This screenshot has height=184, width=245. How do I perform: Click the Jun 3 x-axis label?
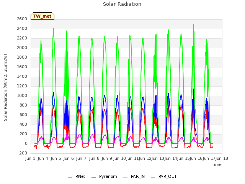pos(30,158)
